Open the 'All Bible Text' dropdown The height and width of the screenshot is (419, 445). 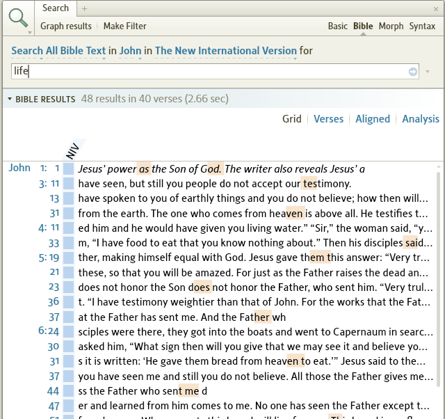point(76,51)
